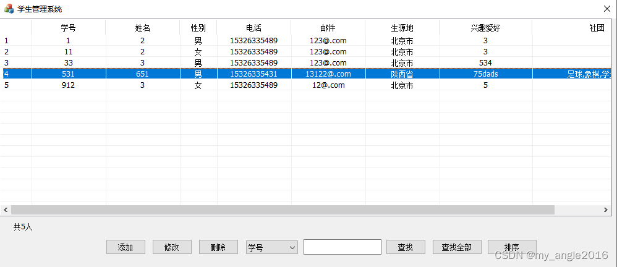
Task: Open the 学号 search field dropdown
Action: 272,247
